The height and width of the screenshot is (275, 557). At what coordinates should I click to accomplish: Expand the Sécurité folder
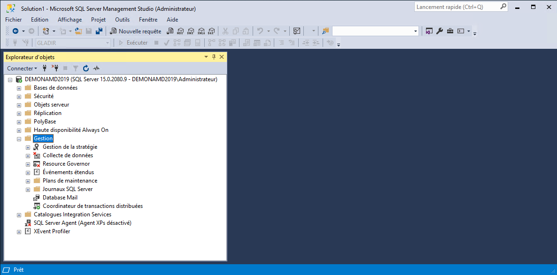pyautogui.click(x=19, y=97)
